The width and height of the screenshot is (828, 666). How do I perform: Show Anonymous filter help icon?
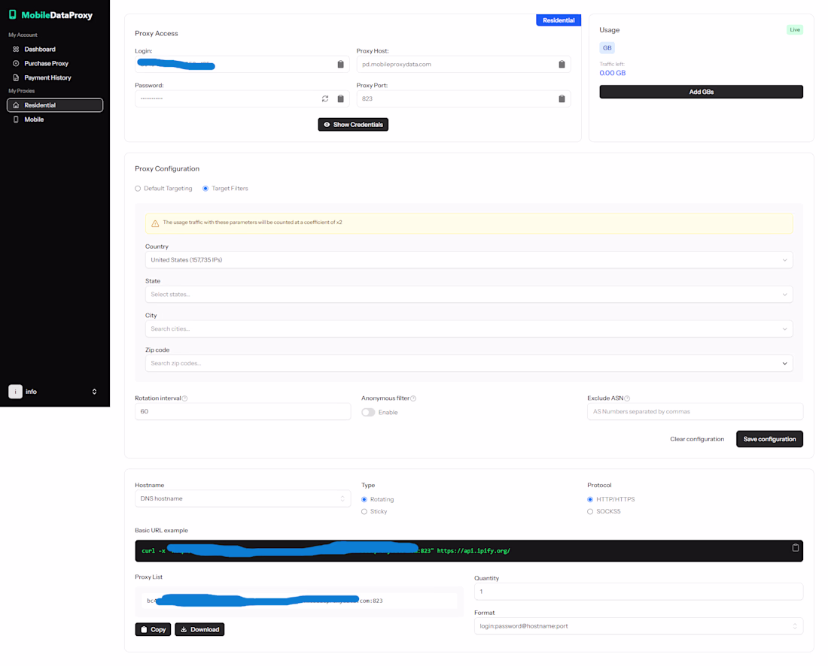click(413, 398)
